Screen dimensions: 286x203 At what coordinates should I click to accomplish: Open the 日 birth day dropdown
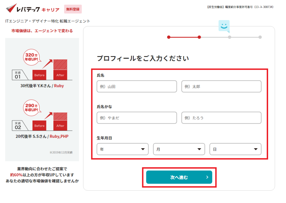[235, 149]
